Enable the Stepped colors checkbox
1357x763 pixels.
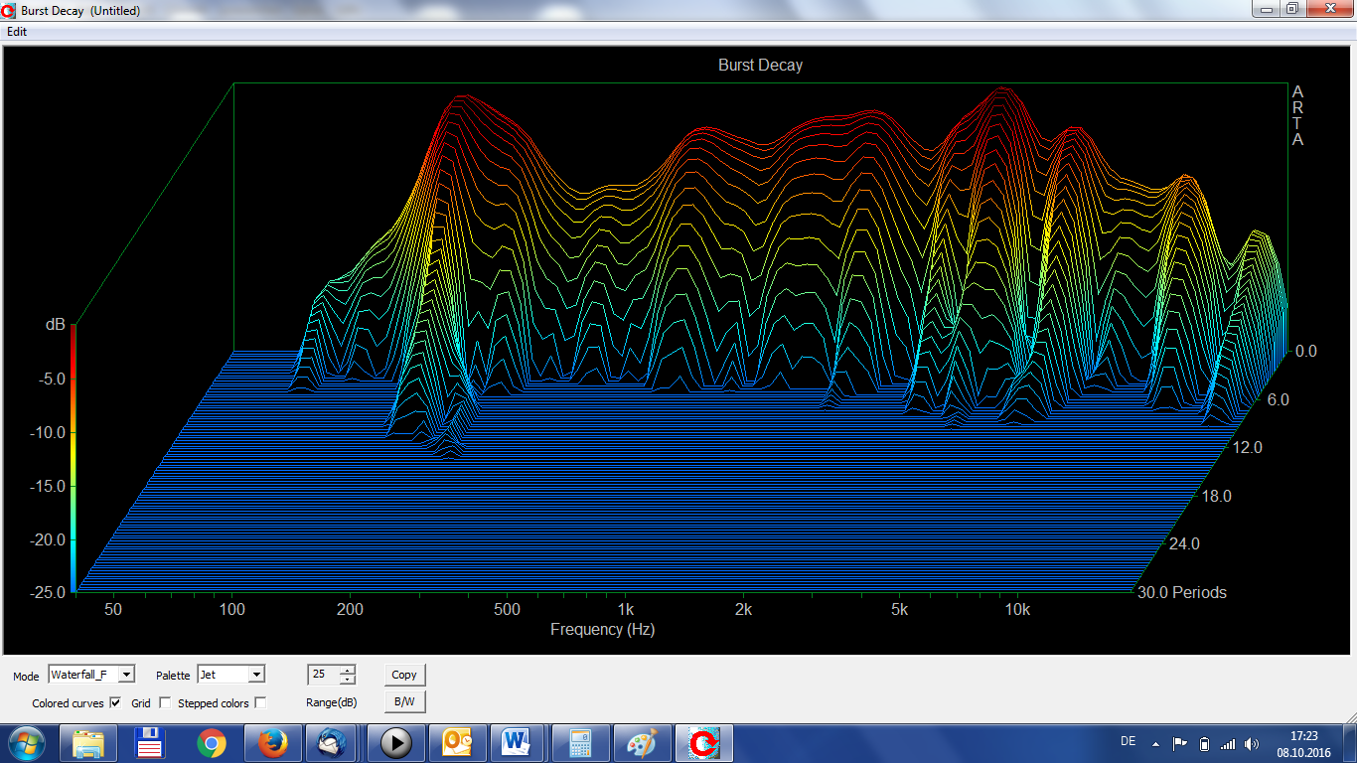click(x=260, y=702)
